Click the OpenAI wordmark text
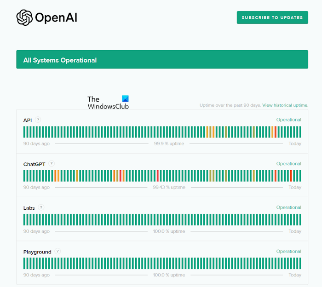This screenshot has width=322, height=287. click(56, 18)
